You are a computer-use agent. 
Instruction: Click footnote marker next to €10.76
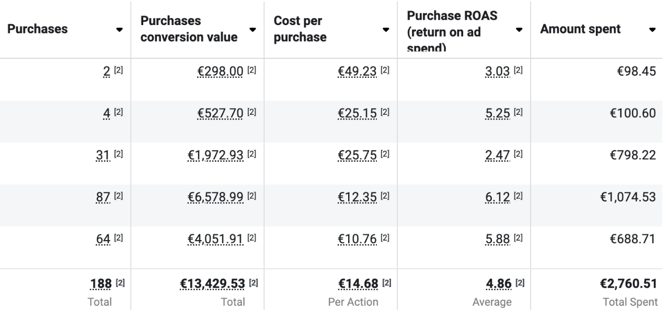click(x=384, y=239)
